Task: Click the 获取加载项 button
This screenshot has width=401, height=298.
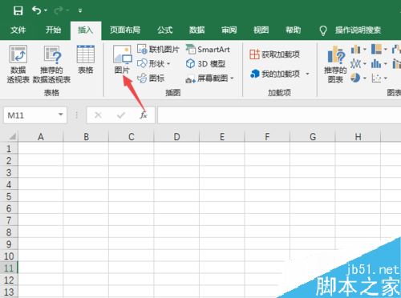Action: [275, 54]
